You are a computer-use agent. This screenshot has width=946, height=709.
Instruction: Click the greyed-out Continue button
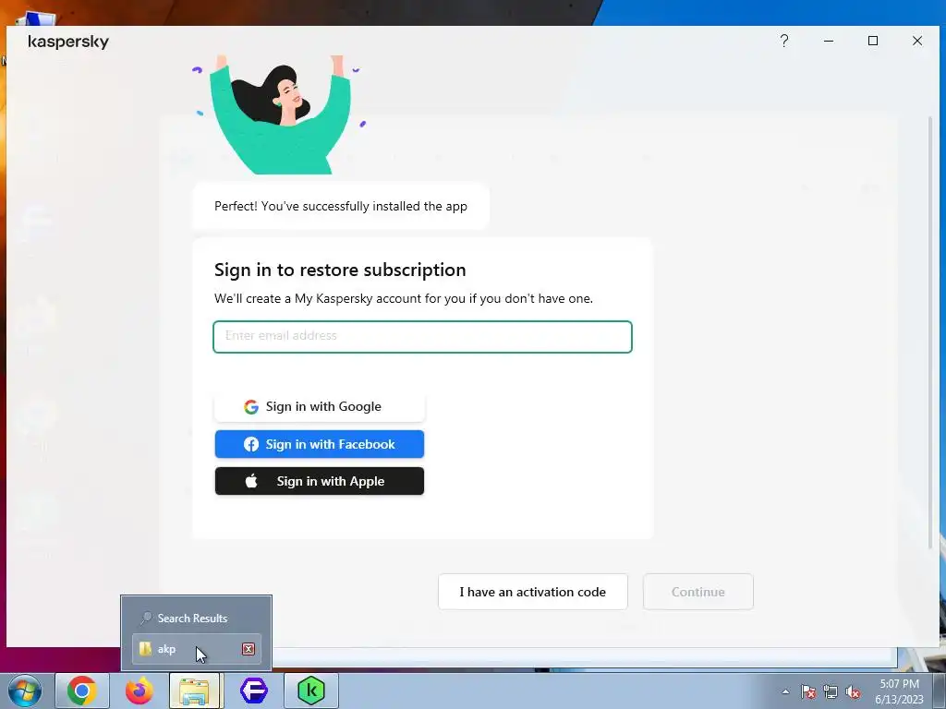(x=698, y=592)
